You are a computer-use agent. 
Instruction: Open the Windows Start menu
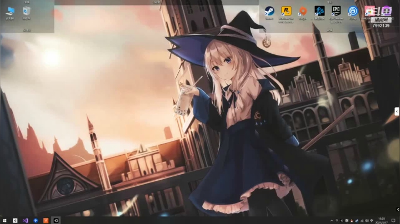[4, 221]
